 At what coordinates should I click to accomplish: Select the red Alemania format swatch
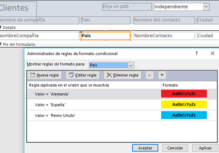[184, 94]
